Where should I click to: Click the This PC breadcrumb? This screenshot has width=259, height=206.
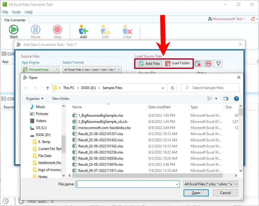pos(69,88)
